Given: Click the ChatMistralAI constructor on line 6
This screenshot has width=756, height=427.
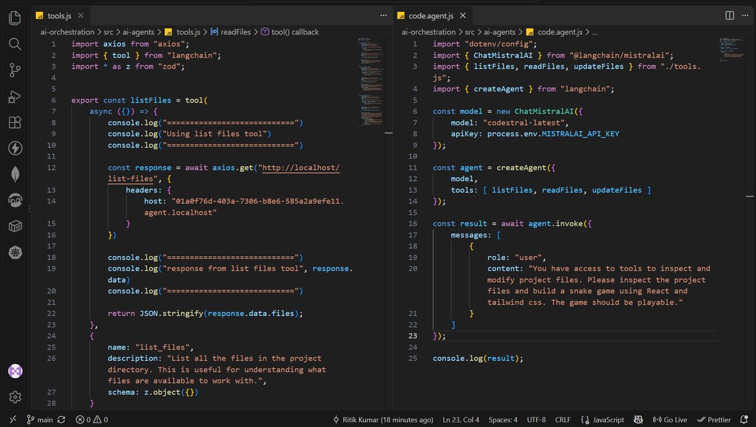Looking at the screenshot, I should tap(542, 111).
